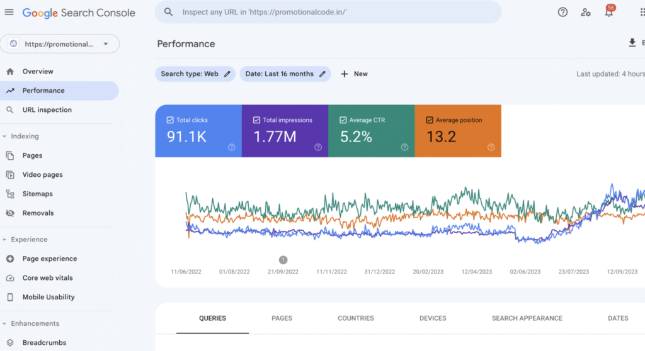645x351 pixels.
Task: Open the notifications bell icon
Action: (608, 13)
